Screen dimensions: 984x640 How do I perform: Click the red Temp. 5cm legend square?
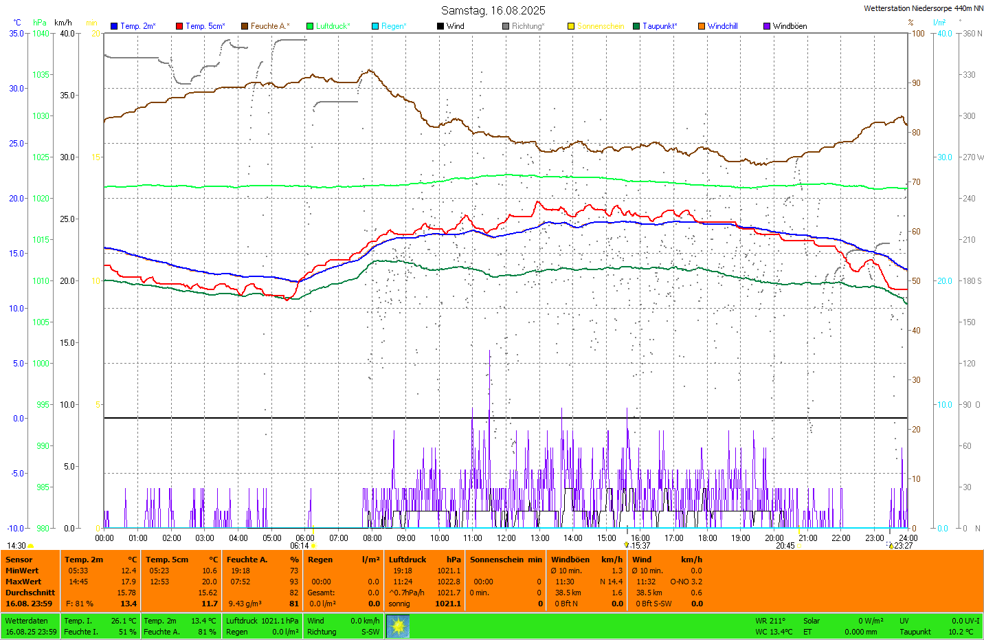coord(179,26)
